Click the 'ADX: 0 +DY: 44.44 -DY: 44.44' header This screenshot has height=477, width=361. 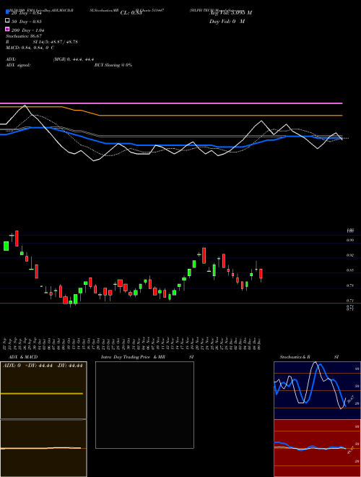point(43,366)
